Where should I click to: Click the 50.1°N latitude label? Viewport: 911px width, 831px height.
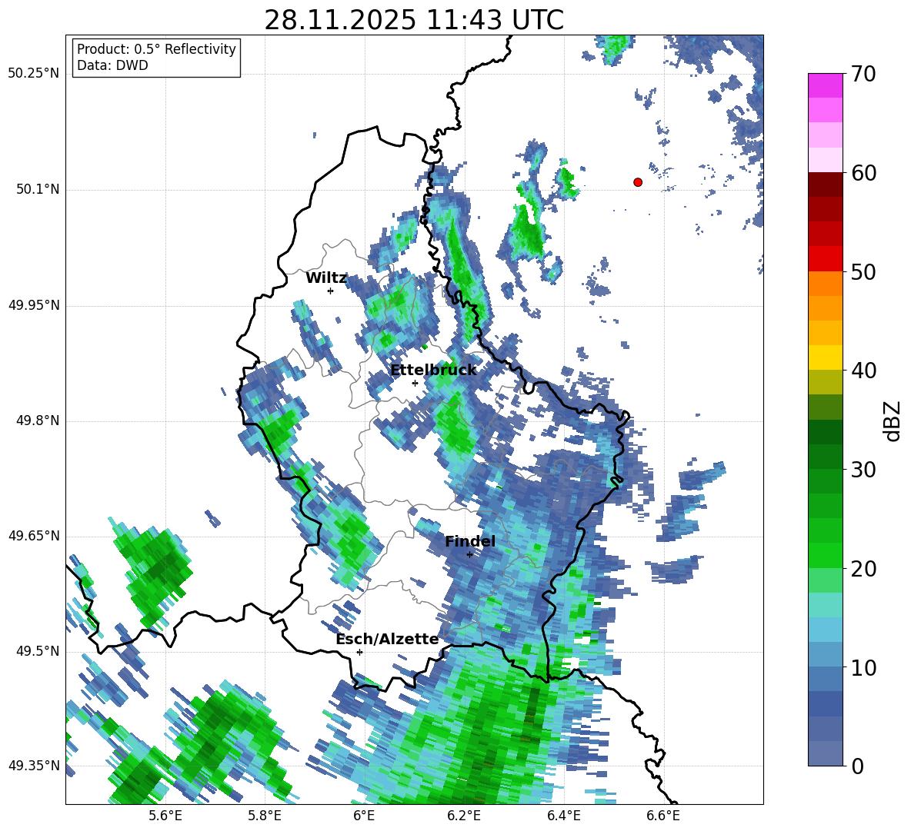pyautogui.click(x=37, y=190)
